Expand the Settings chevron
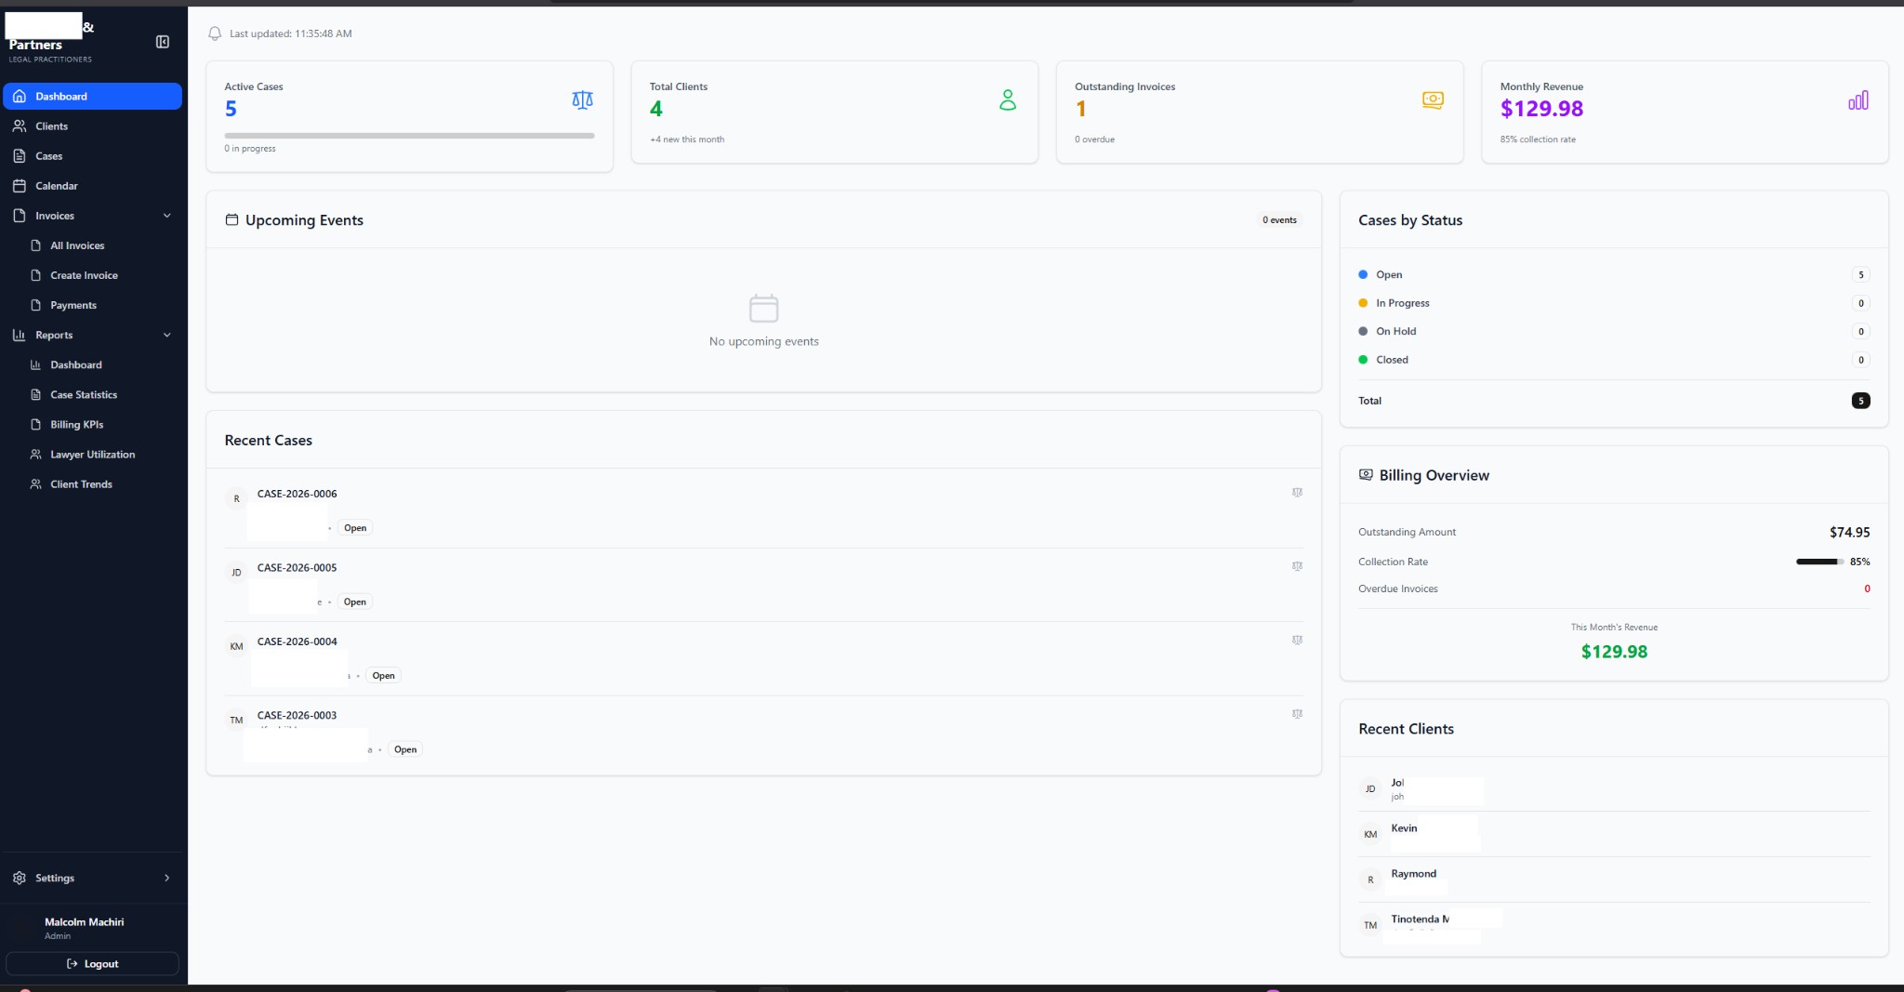Viewport: 1904px width, 992px height. coord(167,878)
